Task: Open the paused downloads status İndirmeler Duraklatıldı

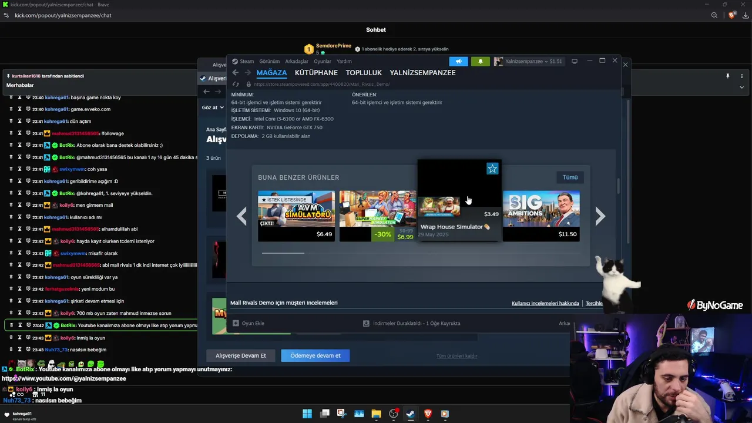Action: (411, 323)
